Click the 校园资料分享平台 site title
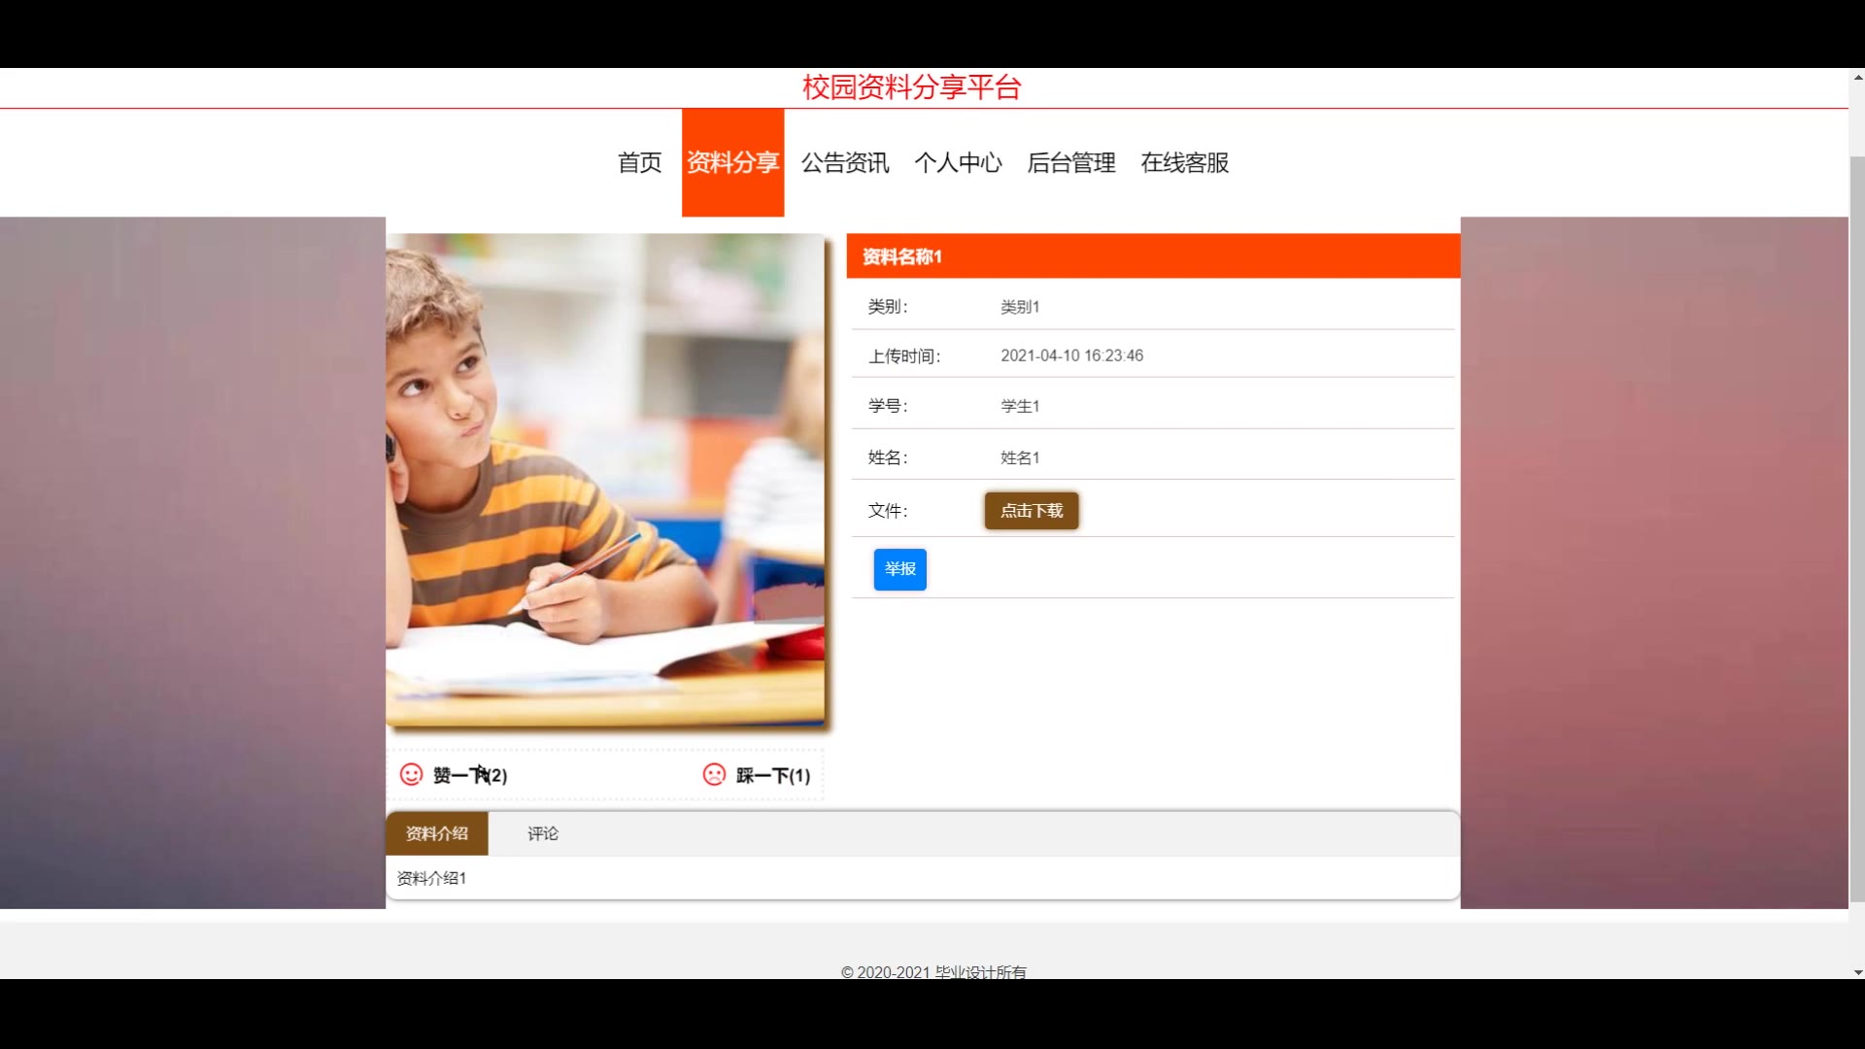This screenshot has height=1049, width=1865. tap(912, 87)
